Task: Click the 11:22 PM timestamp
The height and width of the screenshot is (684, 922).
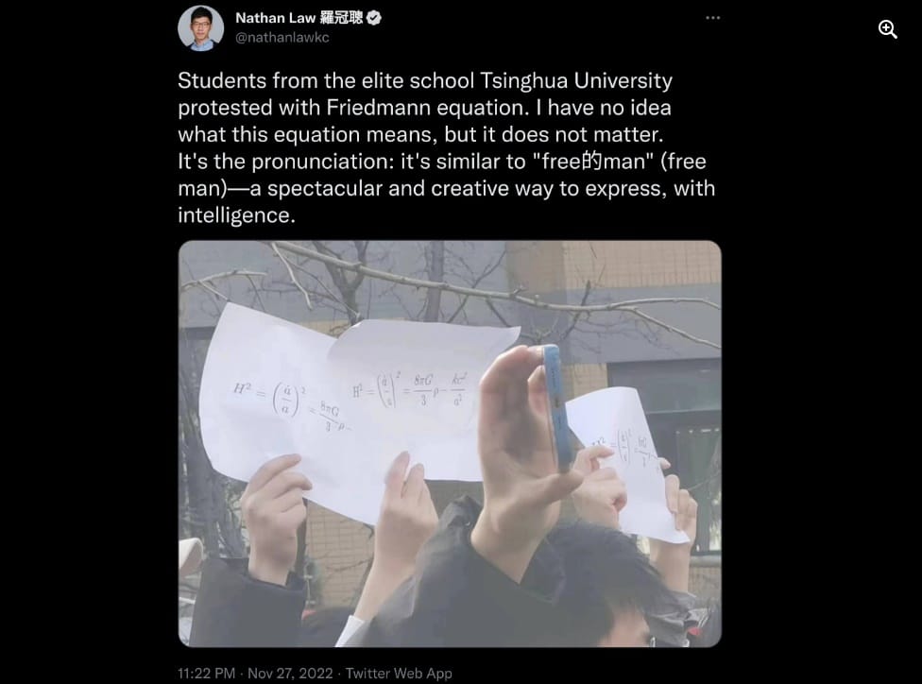Action: pos(206,673)
